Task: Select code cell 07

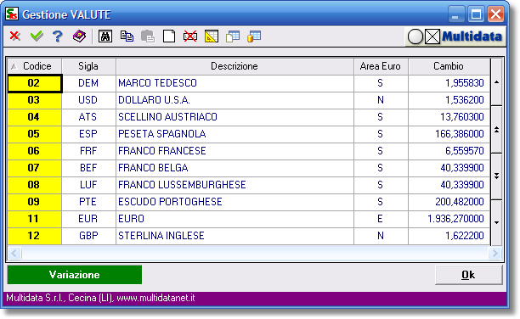Action: click(x=35, y=168)
